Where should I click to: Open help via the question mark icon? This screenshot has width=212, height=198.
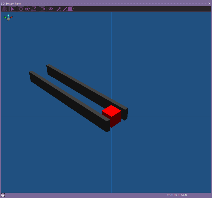[3, 195]
